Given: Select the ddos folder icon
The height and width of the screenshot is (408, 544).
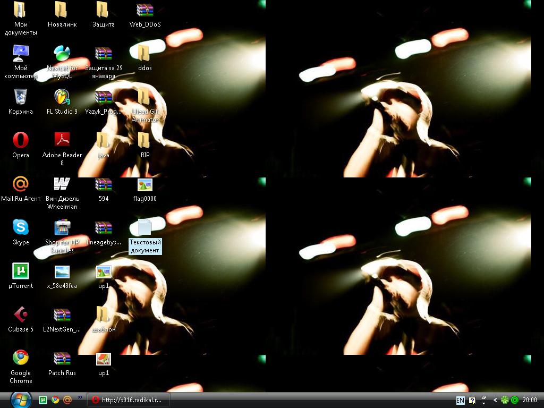Looking at the screenshot, I should [x=143, y=53].
